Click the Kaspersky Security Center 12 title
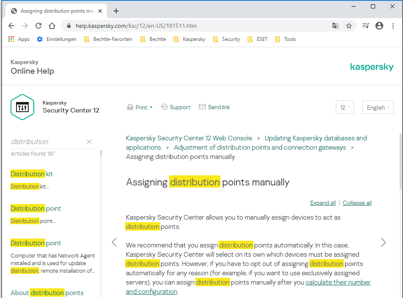 [71, 107]
